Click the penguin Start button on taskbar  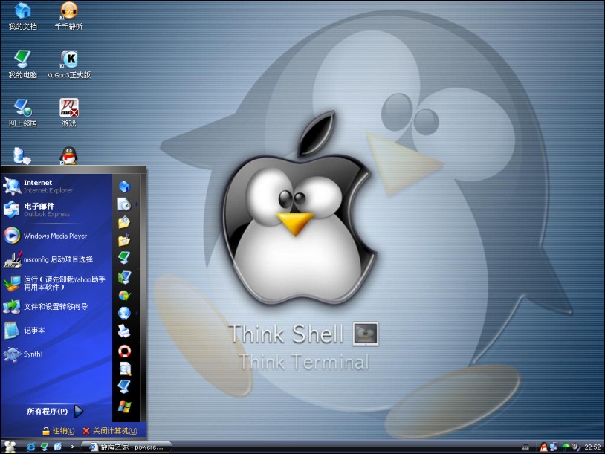pos(10,447)
